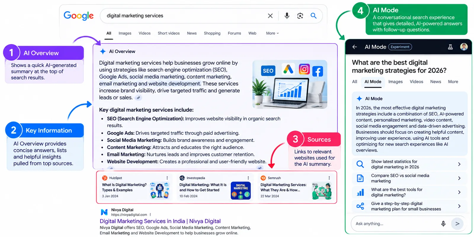The width and height of the screenshot is (474, 237).
Task: Open the Investopedia 'Digital Marketing' thumbnail image
Action: pos(241,190)
